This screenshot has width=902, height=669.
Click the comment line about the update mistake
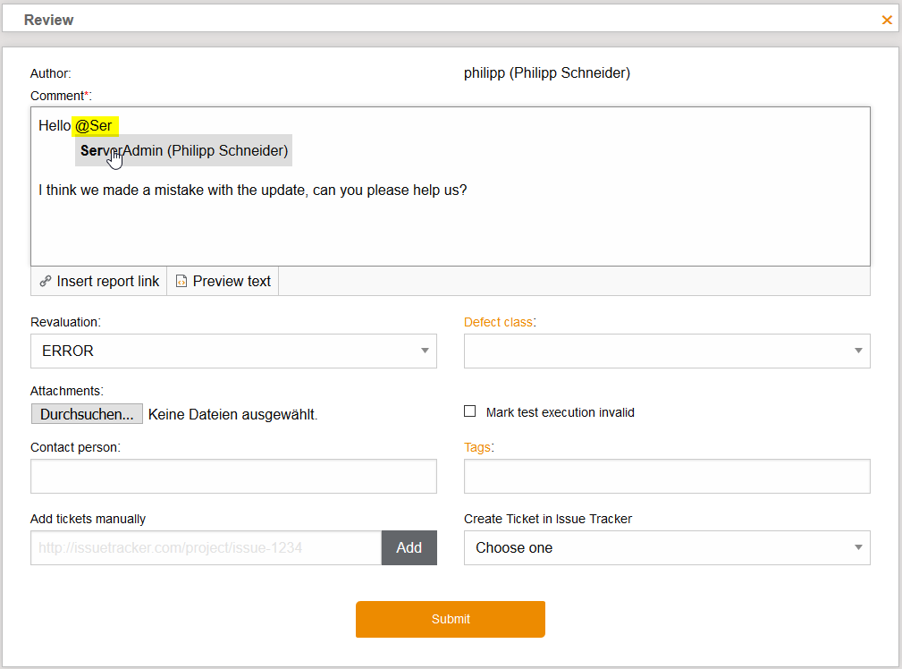(252, 191)
